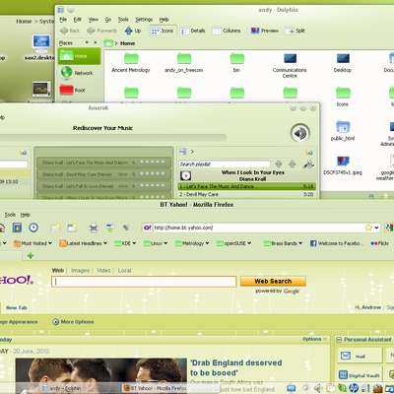Expand KDE bookmarks folder
394x394 pixels.
point(125,243)
